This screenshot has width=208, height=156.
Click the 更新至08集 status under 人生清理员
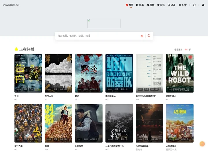coord(171,150)
